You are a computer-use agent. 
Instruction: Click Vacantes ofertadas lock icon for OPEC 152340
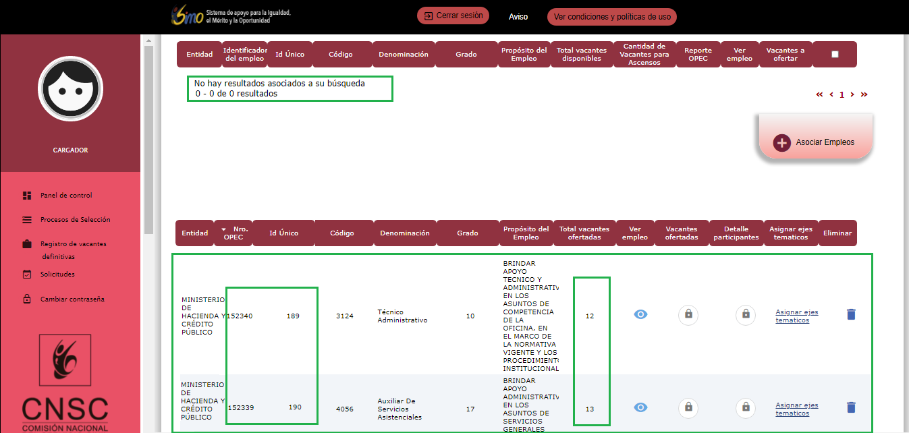(688, 315)
